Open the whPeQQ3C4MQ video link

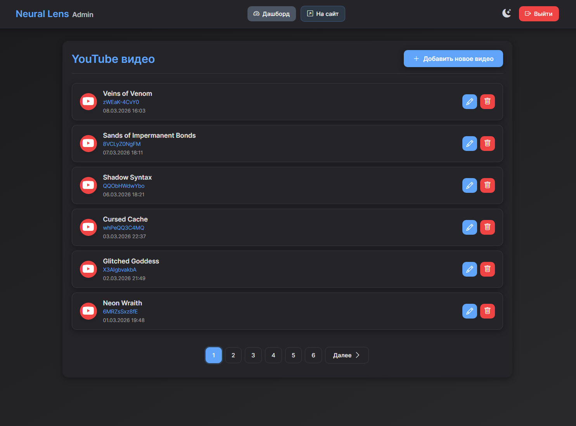point(123,228)
